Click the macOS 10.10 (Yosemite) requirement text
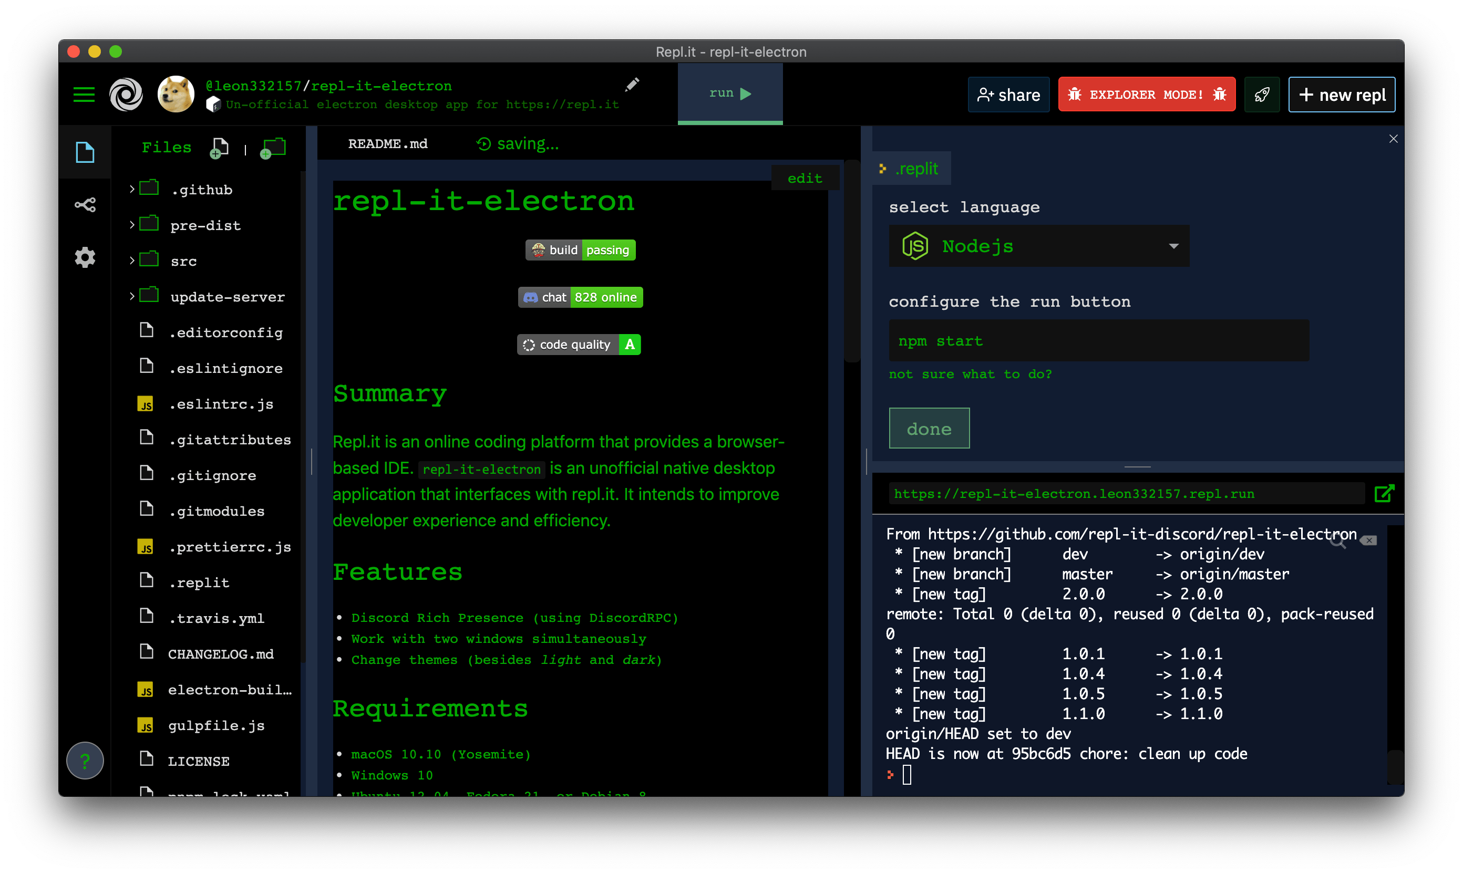Image resolution: width=1463 pixels, height=874 pixels. pos(440,754)
